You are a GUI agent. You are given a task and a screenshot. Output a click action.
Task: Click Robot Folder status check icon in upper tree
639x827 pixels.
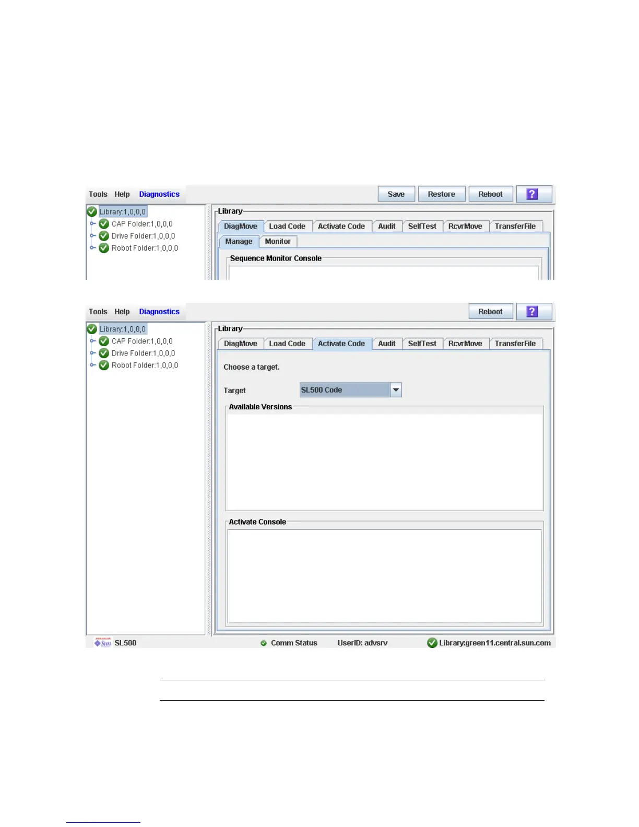click(104, 248)
